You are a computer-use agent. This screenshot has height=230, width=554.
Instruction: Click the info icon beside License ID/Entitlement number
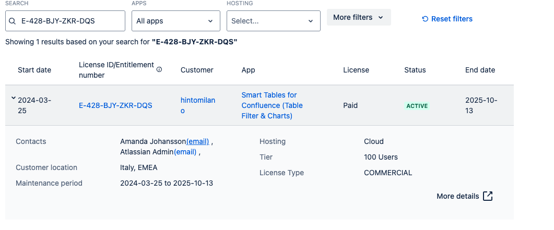click(159, 69)
